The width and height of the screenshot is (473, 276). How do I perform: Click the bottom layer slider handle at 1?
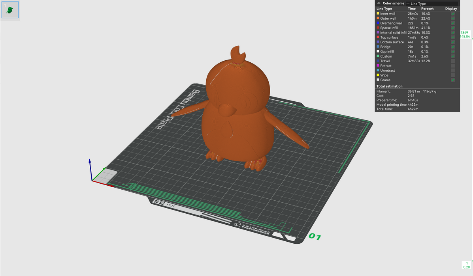pos(467,265)
